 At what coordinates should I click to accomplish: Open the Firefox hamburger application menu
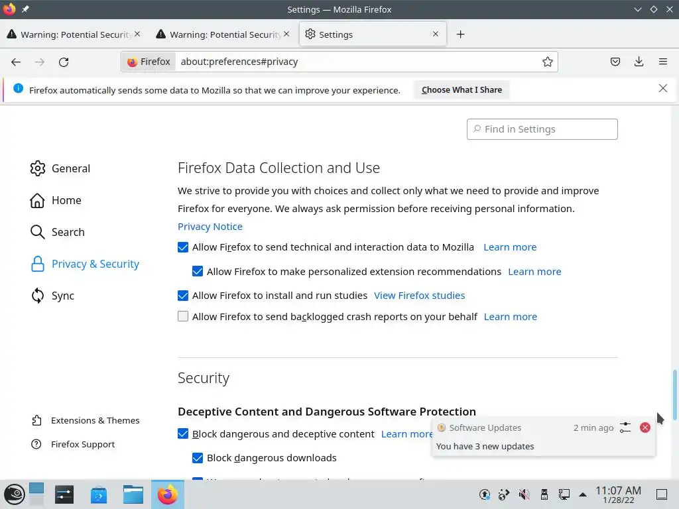click(662, 62)
